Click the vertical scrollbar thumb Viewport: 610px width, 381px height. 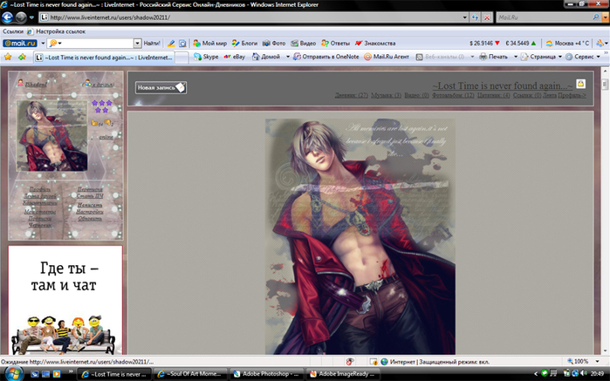tap(605, 85)
